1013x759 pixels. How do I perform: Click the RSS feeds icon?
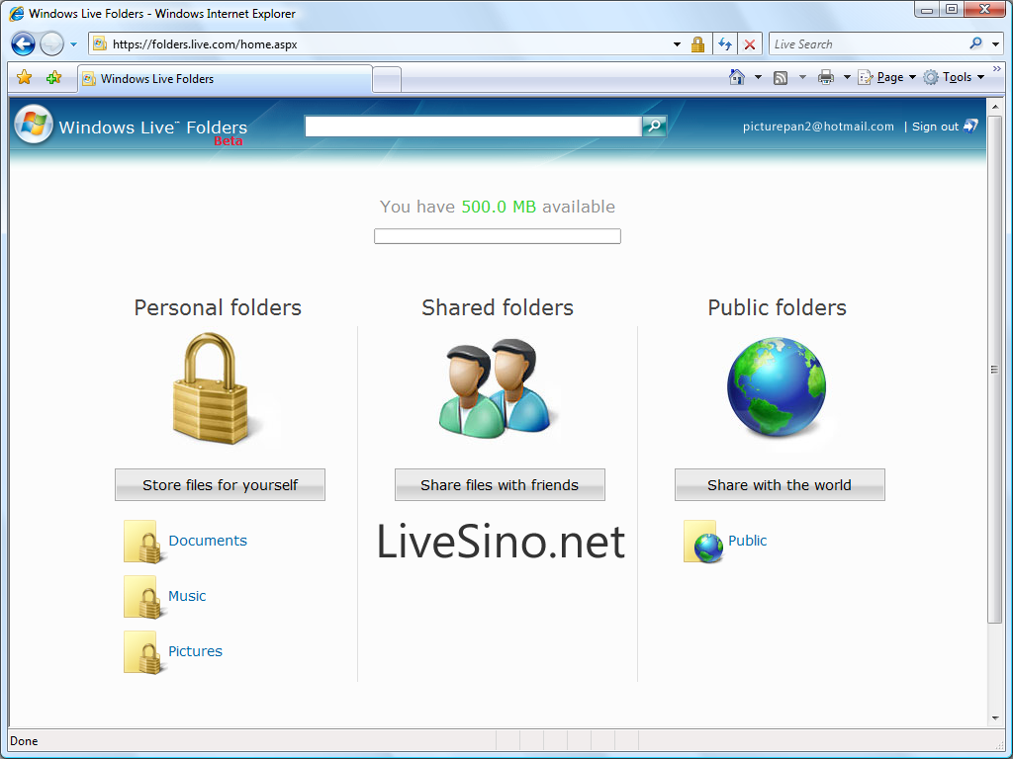(781, 78)
